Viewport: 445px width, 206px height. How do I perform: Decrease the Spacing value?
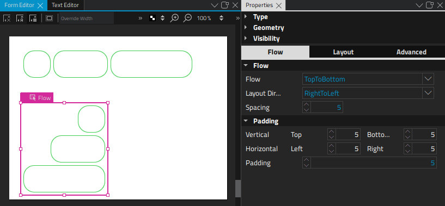pos(307,110)
